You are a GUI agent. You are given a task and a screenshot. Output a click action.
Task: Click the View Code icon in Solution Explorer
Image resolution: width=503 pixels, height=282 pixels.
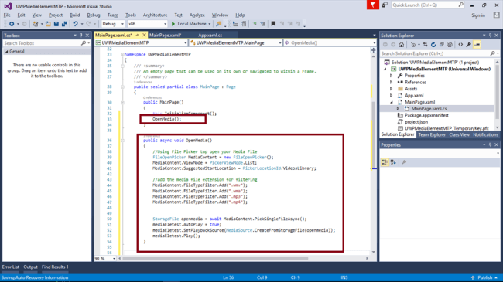coord(460,45)
